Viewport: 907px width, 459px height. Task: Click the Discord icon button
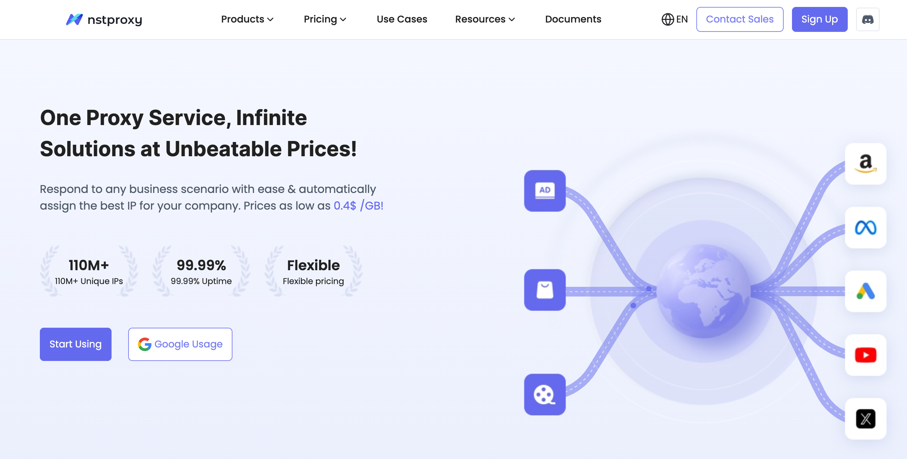tap(867, 19)
